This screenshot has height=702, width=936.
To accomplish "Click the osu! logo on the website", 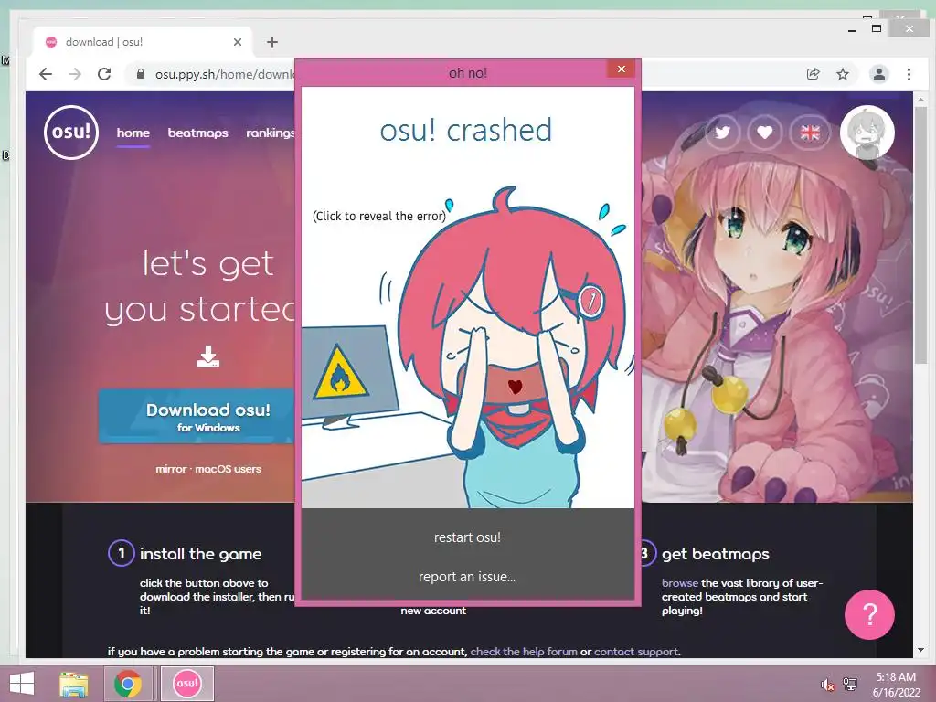I will (x=71, y=132).
